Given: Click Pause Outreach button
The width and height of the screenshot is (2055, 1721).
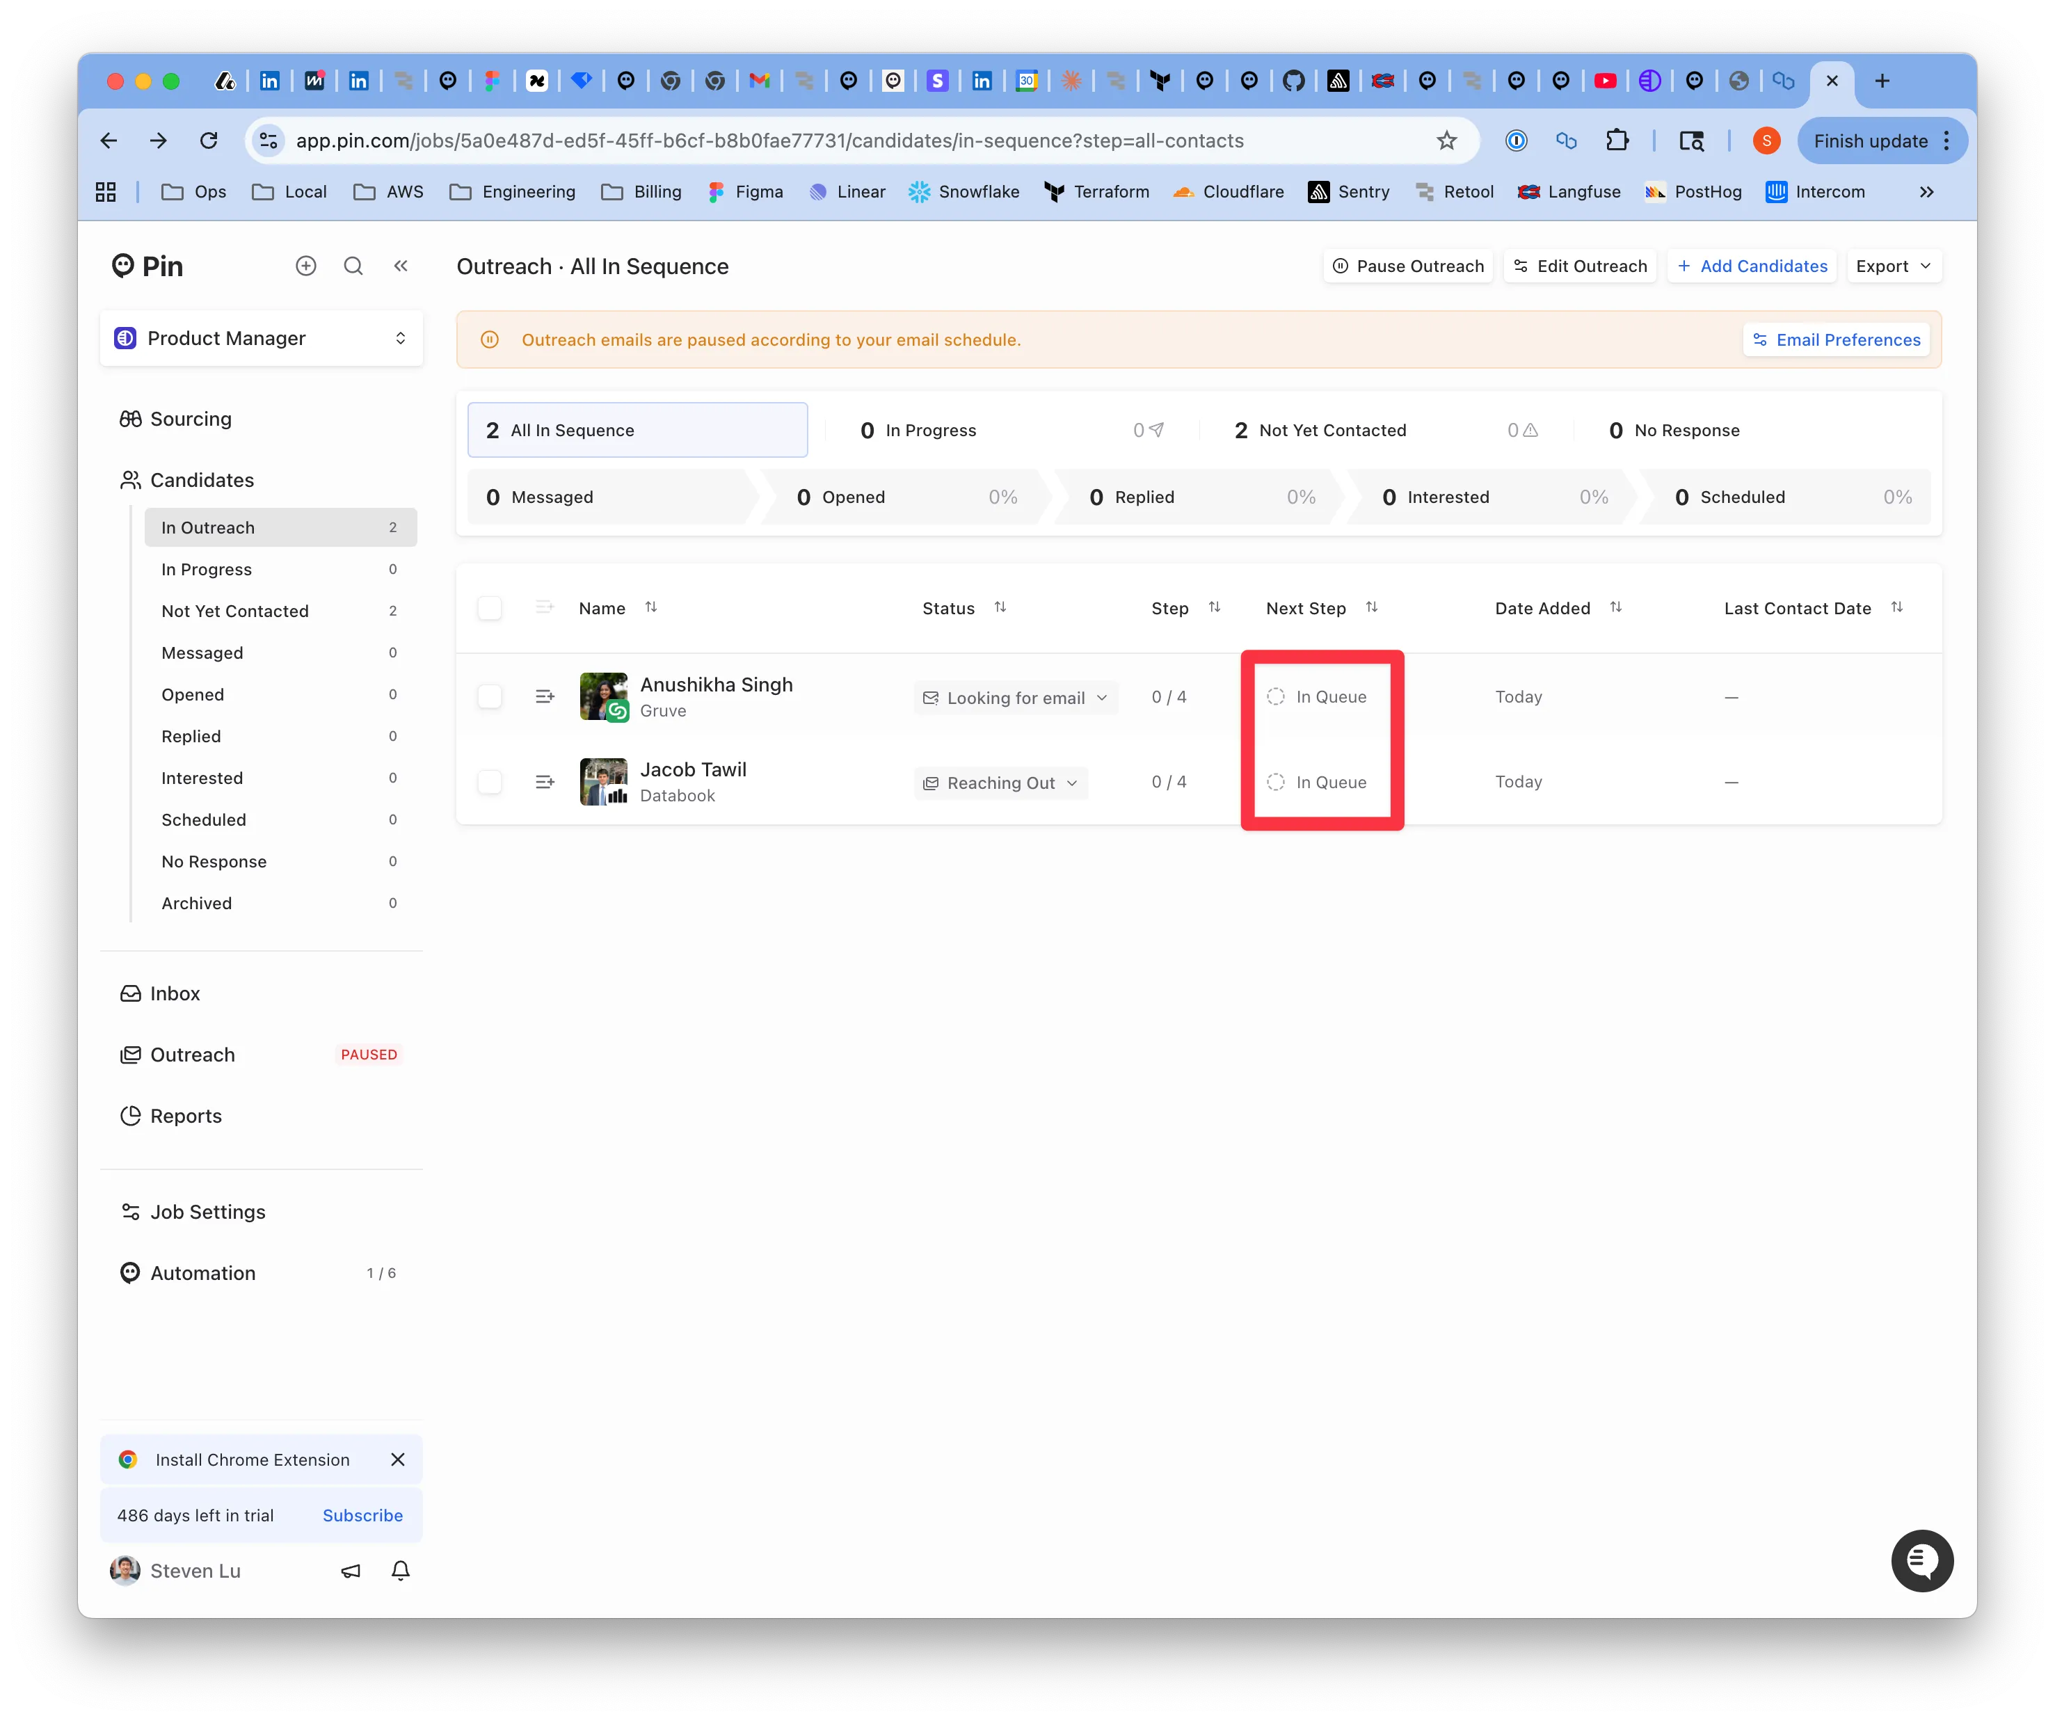Looking at the screenshot, I should pos(1407,266).
